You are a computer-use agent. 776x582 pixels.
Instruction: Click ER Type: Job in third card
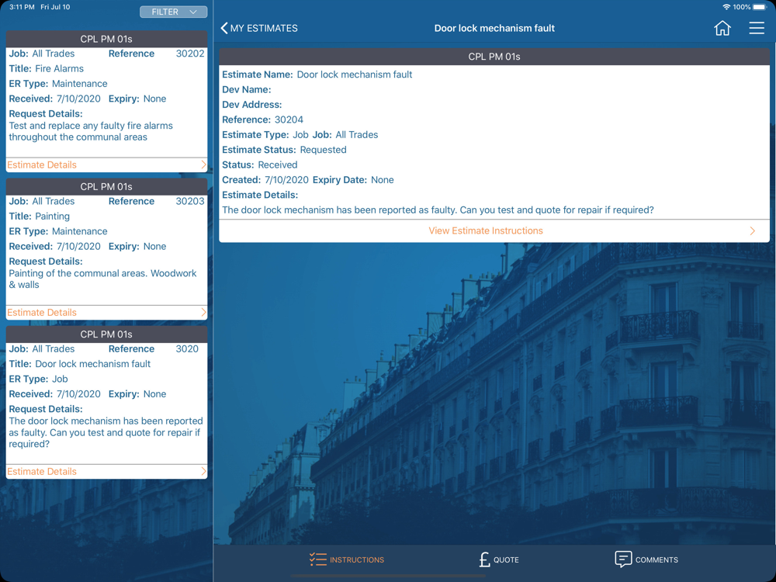tap(38, 379)
